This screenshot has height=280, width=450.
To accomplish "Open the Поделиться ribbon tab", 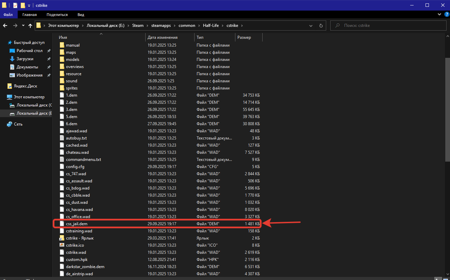I will coord(57,15).
